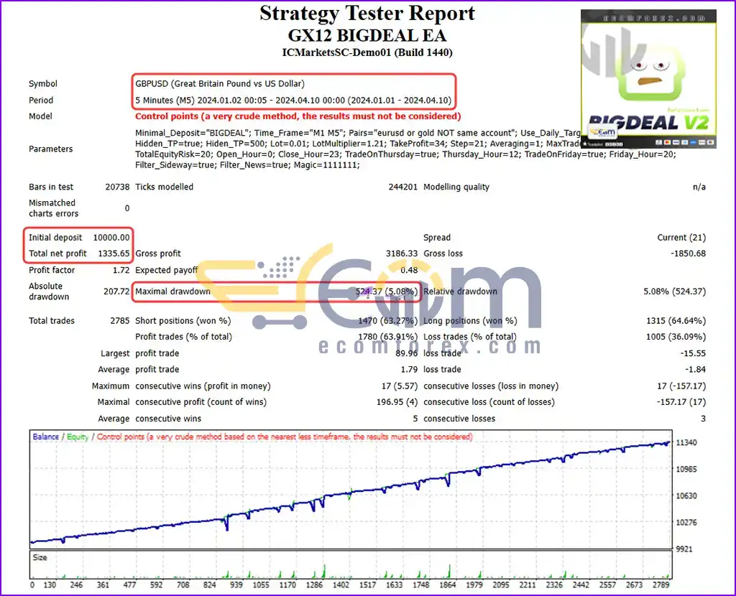Select the highlighted GBPUSD symbol box

(294, 91)
